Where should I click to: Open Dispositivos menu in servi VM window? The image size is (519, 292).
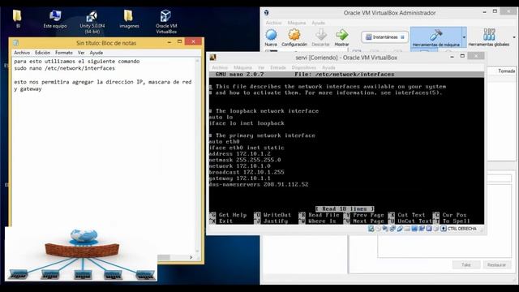click(x=304, y=67)
